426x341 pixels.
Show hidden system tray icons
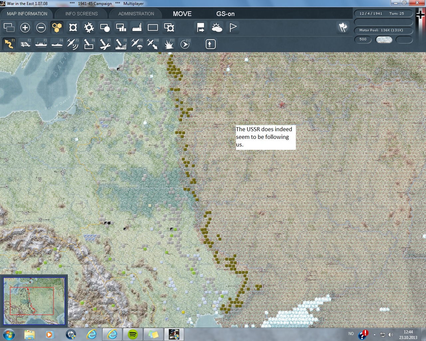click(x=374, y=335)
